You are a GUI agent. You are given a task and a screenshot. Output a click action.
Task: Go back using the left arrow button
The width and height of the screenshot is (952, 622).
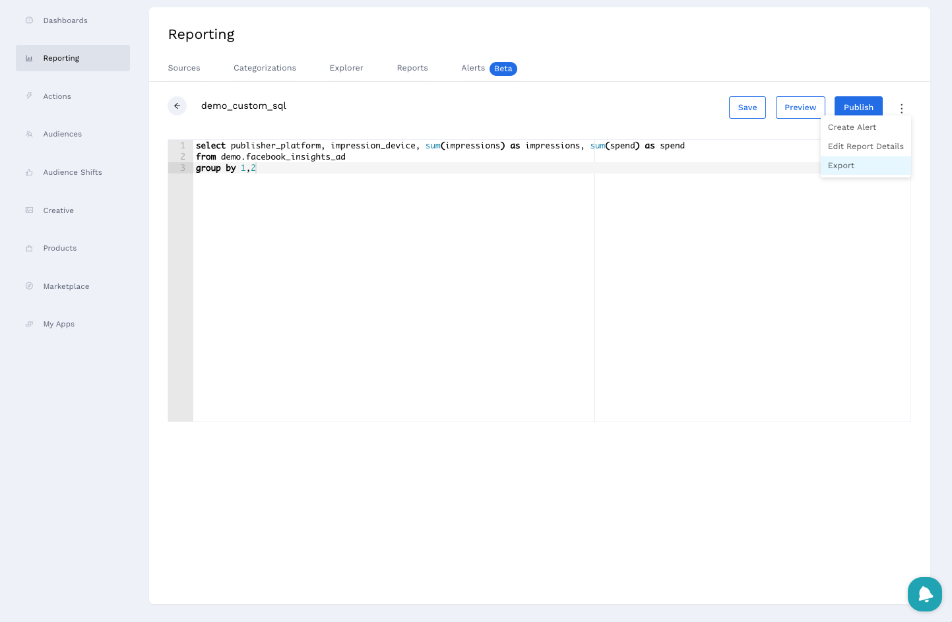[177, 106]
